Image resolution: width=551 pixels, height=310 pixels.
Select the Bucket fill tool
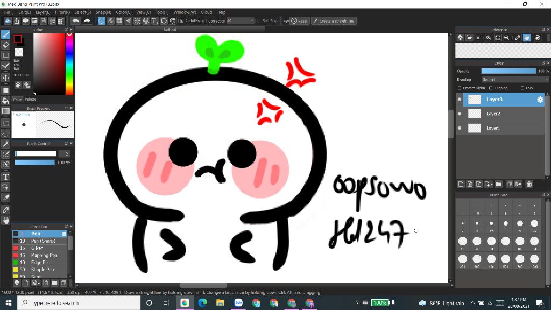pyautogui.click(x=5, y=101)
